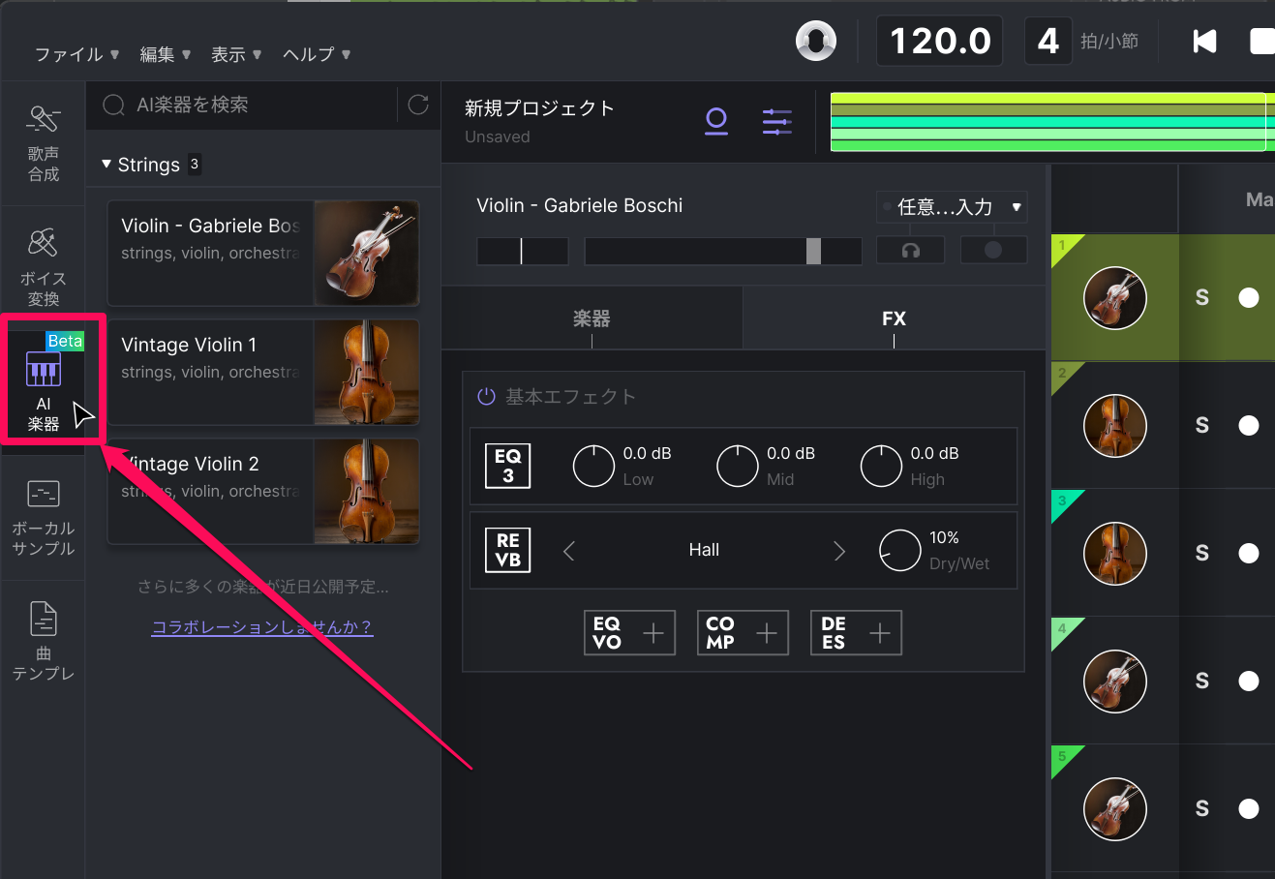
Task: Collapse the Strings category
Action: (106, 165)
